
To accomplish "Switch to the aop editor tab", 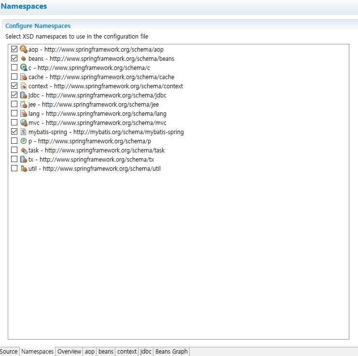I will [x=90, y=352].
